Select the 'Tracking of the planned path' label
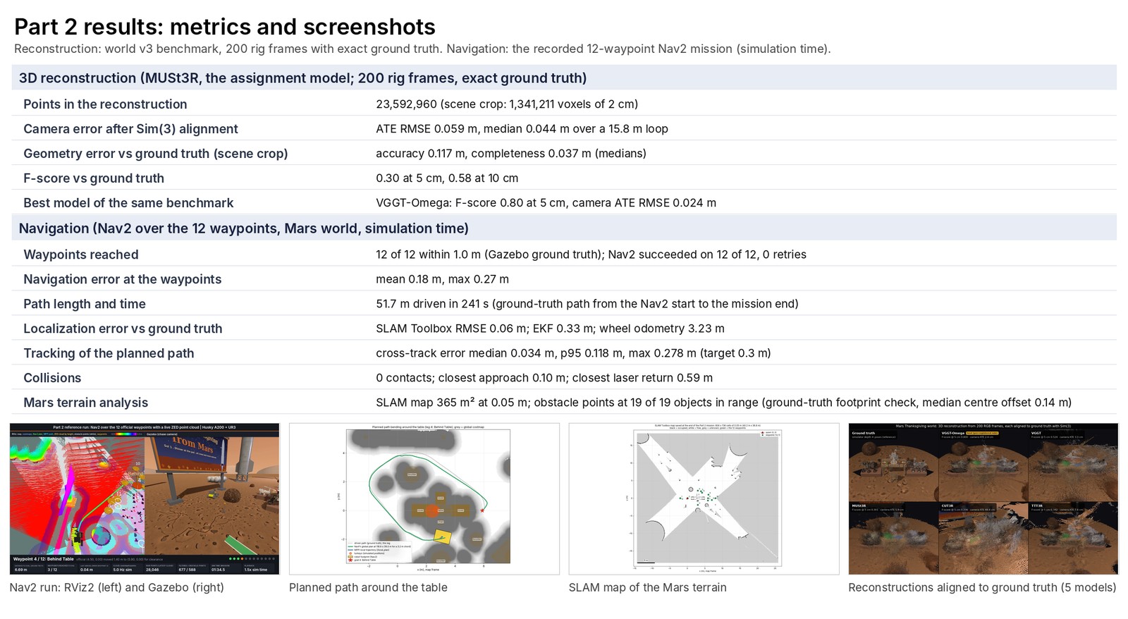Viewport: 1128px width, 619px height. pos(109,353)
